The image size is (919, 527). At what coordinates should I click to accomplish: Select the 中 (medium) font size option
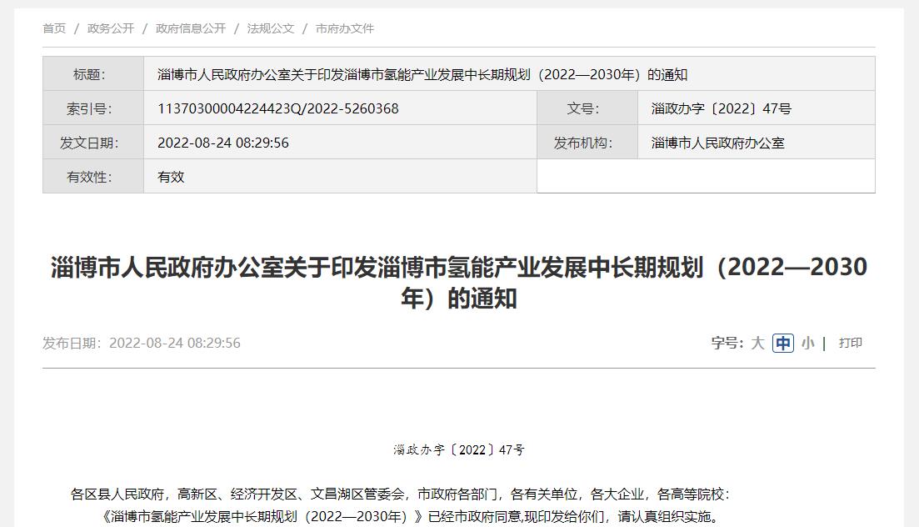782,343
